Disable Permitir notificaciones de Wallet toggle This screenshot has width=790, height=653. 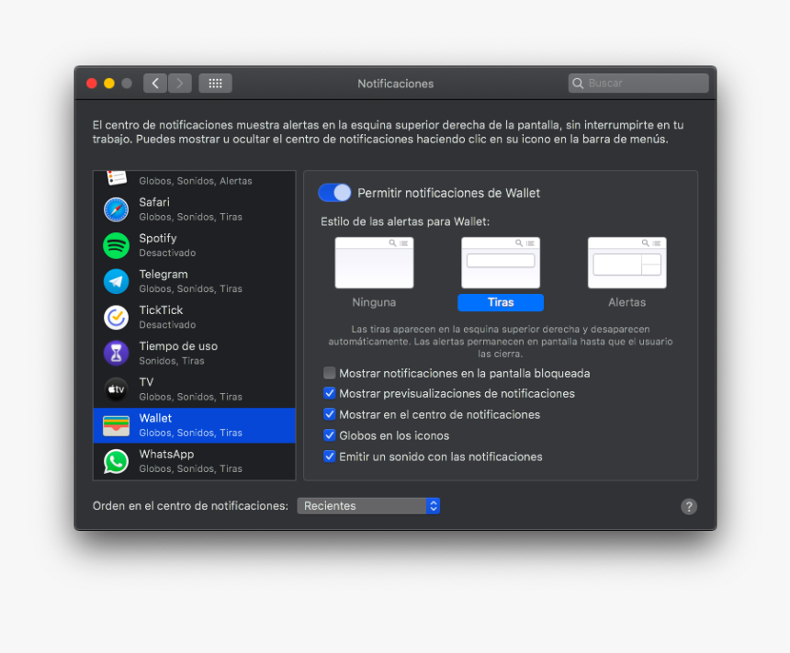coord(334,192)
